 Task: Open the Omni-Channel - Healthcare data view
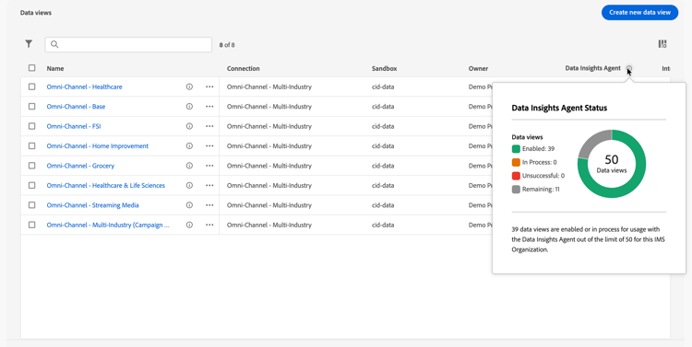coord(84,87)
